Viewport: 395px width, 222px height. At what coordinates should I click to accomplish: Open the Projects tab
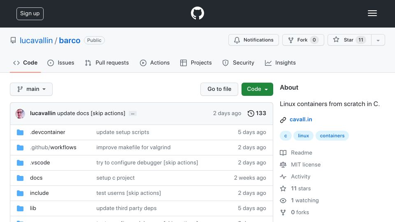[196, 62]
